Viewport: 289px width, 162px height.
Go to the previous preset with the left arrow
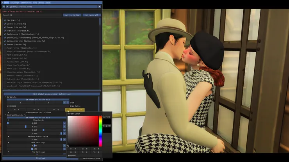(x=4, y=7)
